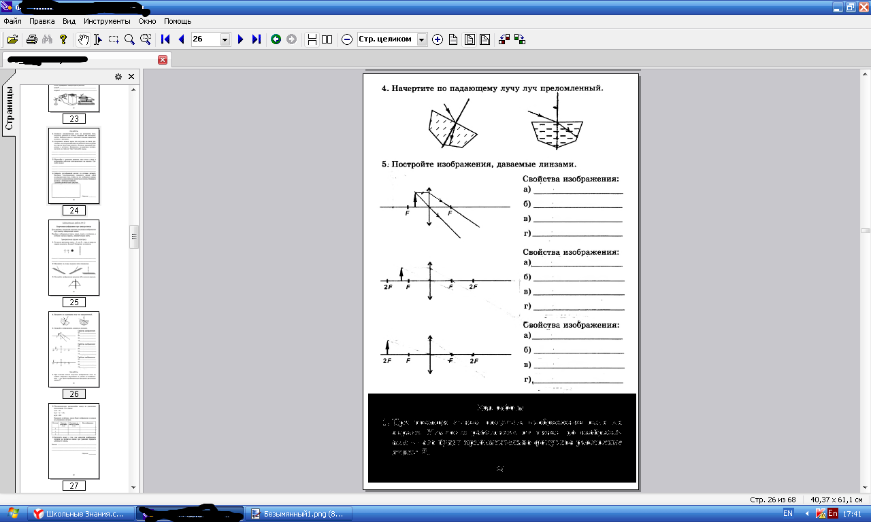Jump to the last page
871x522 pixels.
pyautogui.click(x=256, y=39)
